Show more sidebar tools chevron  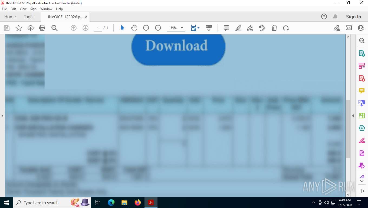point(362,181)
